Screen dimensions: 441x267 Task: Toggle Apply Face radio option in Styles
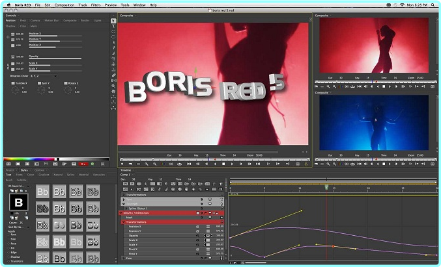coord(8,244)
